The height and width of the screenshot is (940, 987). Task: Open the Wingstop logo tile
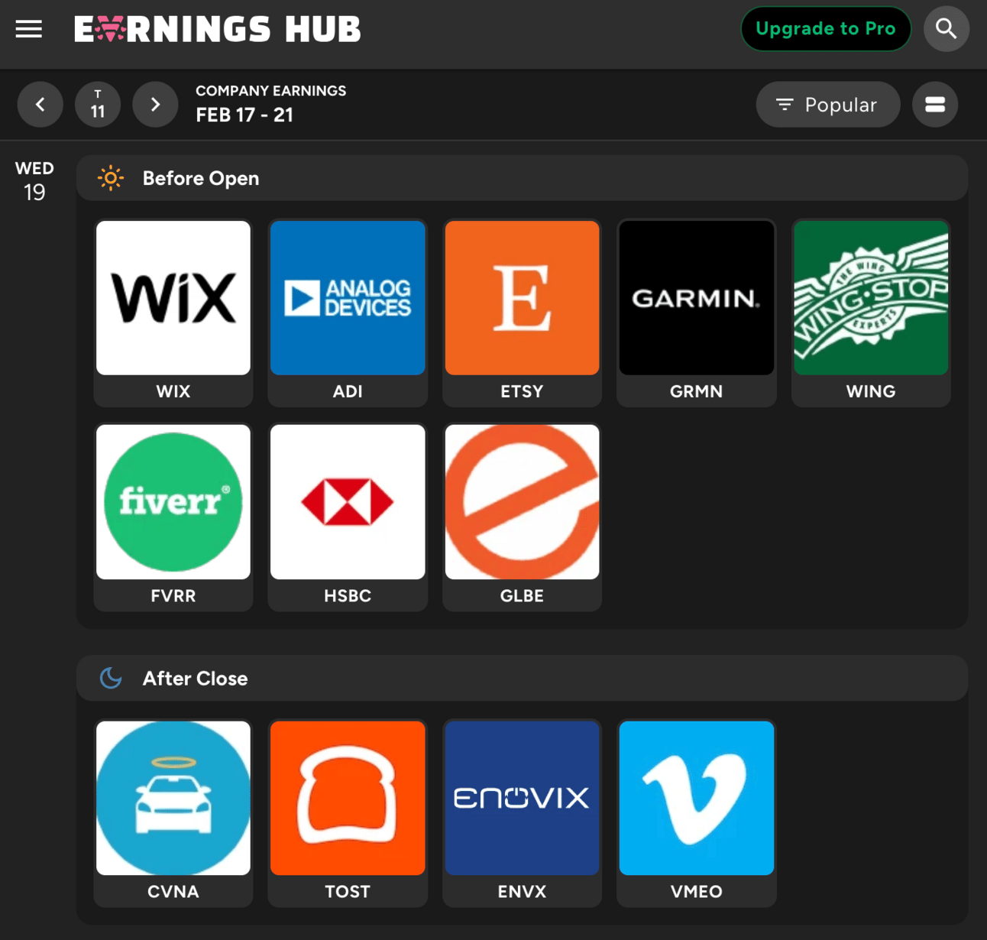(871, 298)
